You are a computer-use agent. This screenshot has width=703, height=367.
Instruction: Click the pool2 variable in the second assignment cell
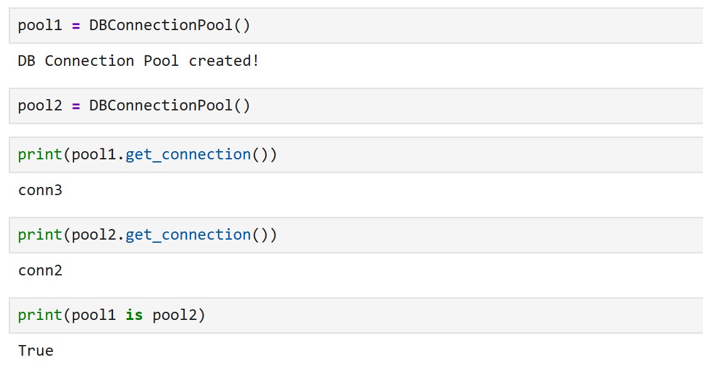pyautogui.click(x=40, y=106)
